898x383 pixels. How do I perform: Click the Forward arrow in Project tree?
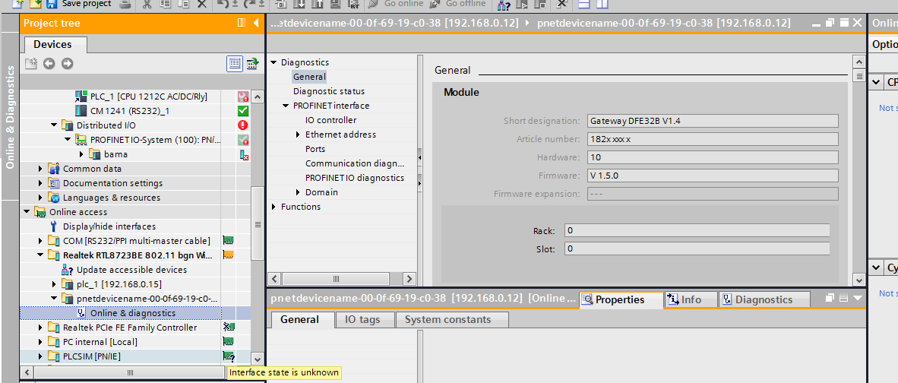[67, 64]
